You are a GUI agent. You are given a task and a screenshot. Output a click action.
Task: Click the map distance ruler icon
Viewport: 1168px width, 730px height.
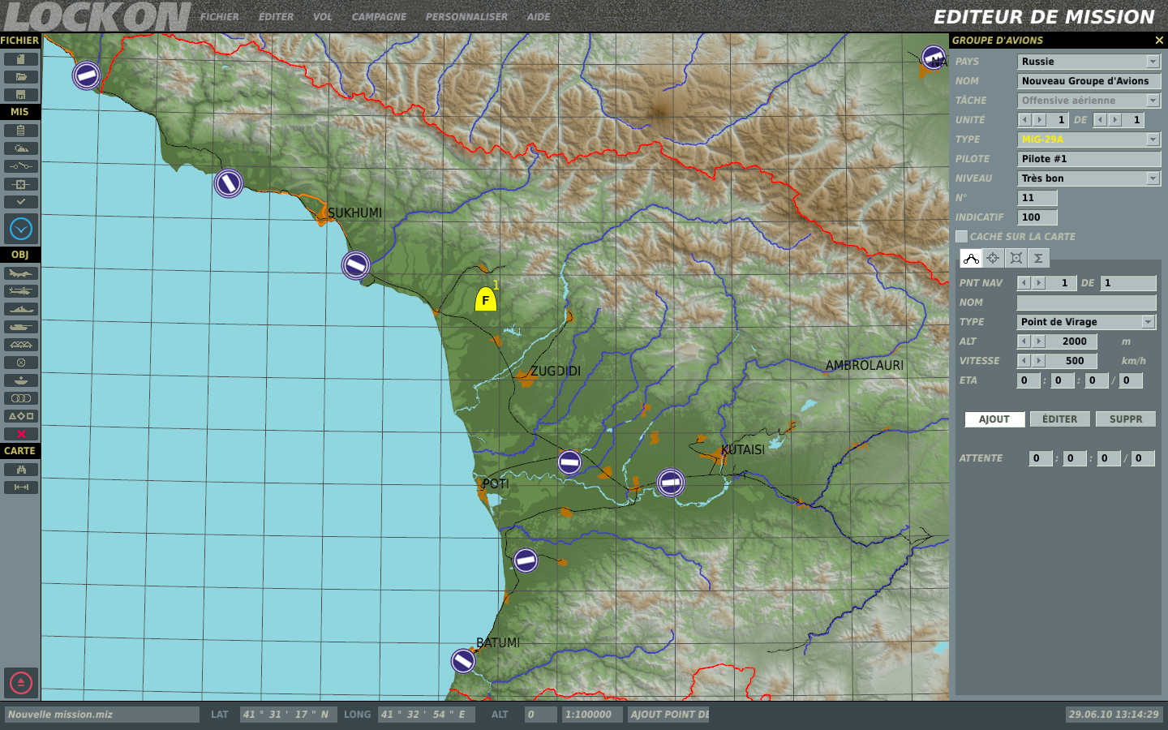click(21, 487)
